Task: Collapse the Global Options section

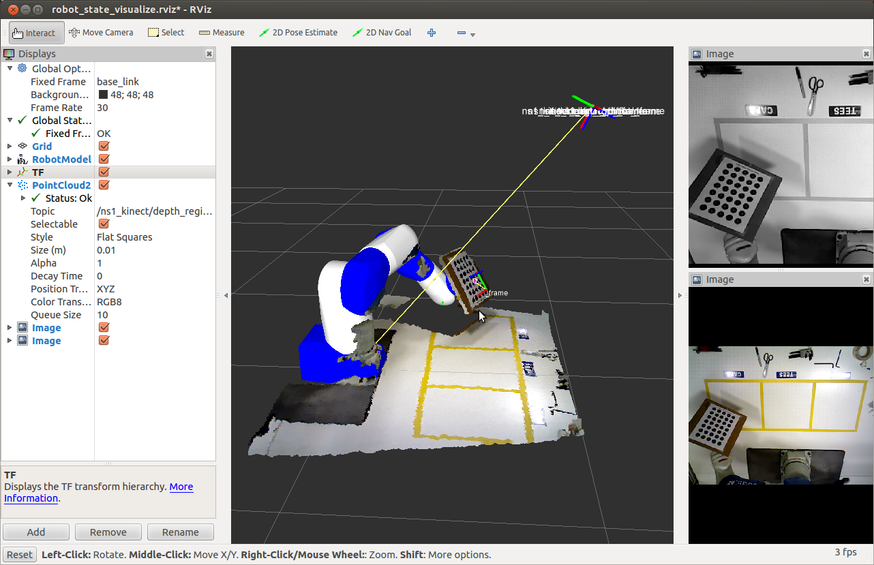Action: (x=10, y=69)
